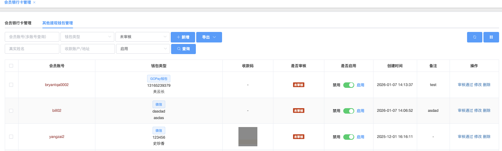The image size is (502, 151).
Task: Toggle the enable switch for yangzai2
Action: (348, 137)
